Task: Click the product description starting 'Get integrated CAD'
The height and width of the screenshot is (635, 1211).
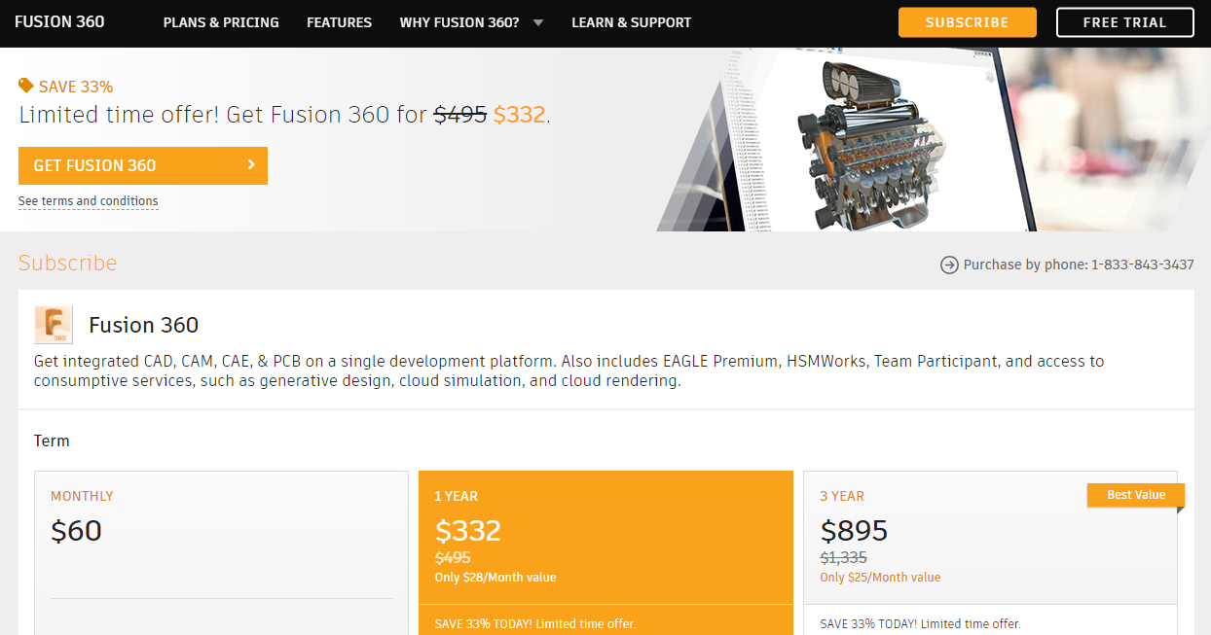Action: pos(569,370)
